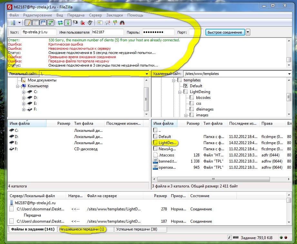Expand the E: drive tree node
297x244 pixels.
pyautogui.click(x=24, y=104)
